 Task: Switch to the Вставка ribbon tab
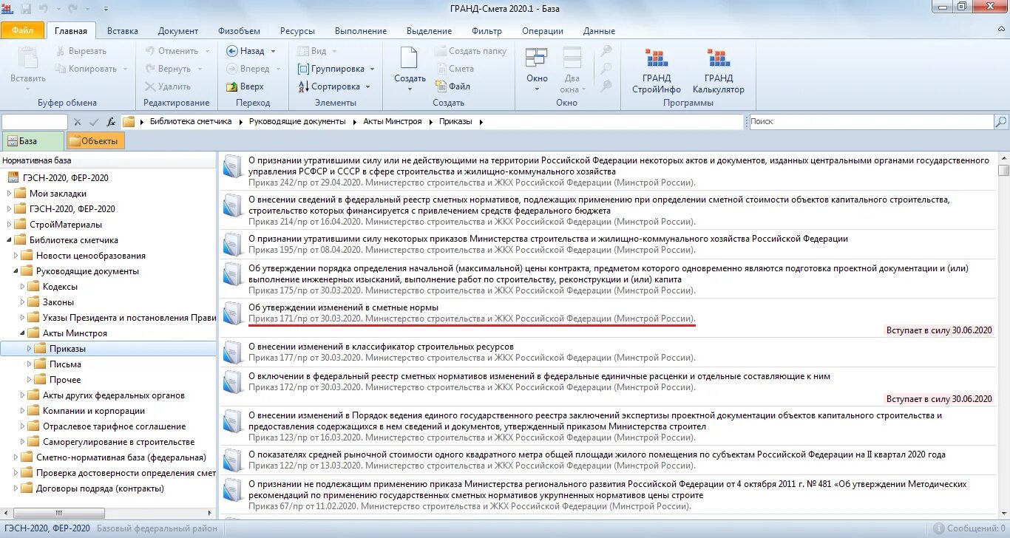[123, 31]
